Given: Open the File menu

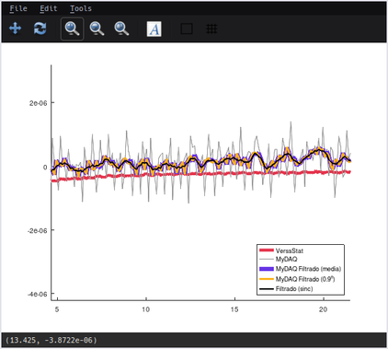Looking at the screenshot, I should pos(18,8).
